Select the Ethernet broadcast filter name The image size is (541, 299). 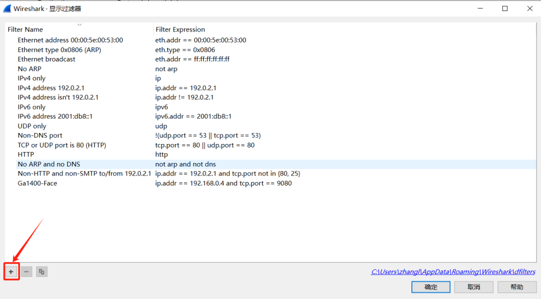point(46,59)
